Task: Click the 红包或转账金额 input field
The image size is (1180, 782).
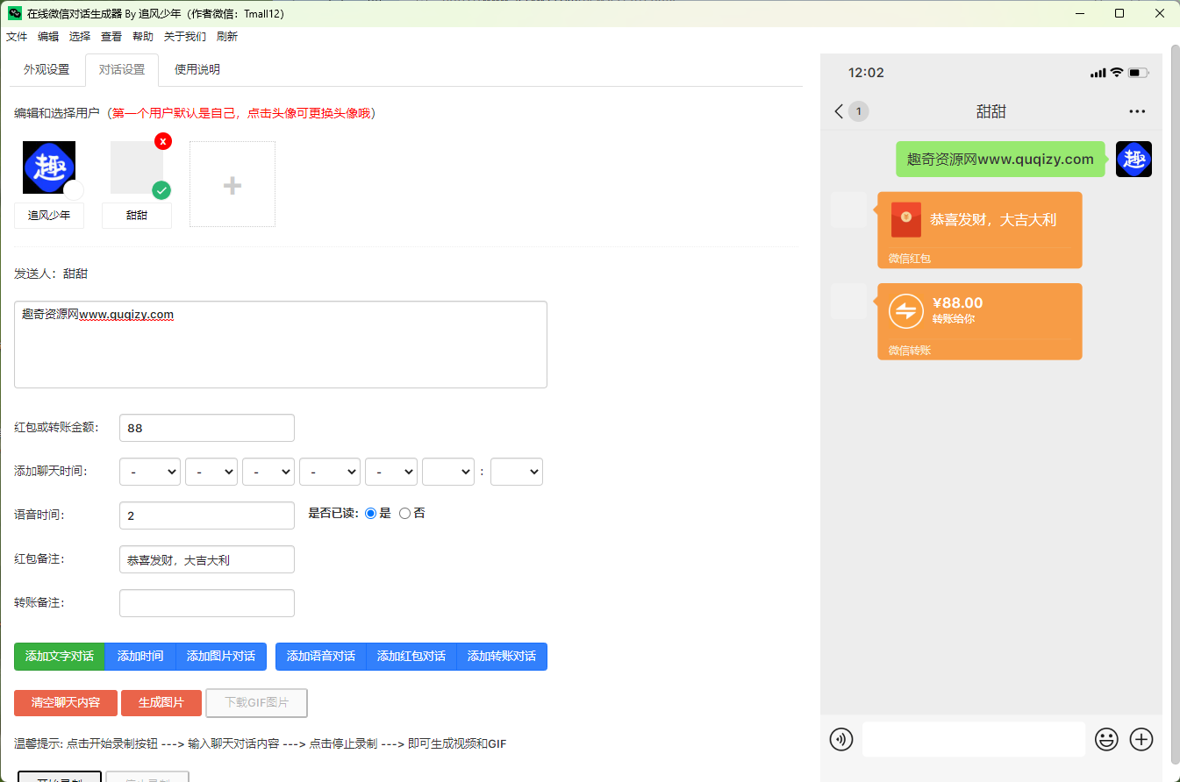Action: [206, 428]
